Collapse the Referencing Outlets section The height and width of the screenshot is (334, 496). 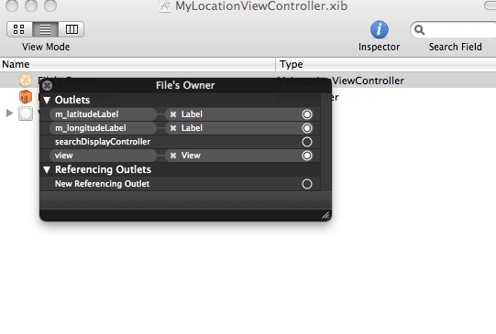pos(47,170)
